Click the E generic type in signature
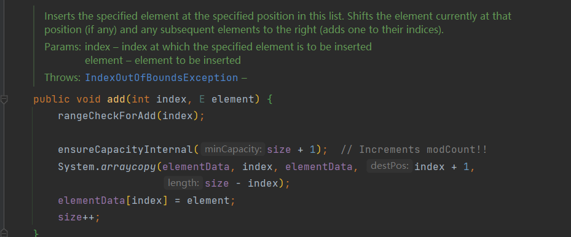The height and width of the screenshot is (237, 571). [202, 99]
